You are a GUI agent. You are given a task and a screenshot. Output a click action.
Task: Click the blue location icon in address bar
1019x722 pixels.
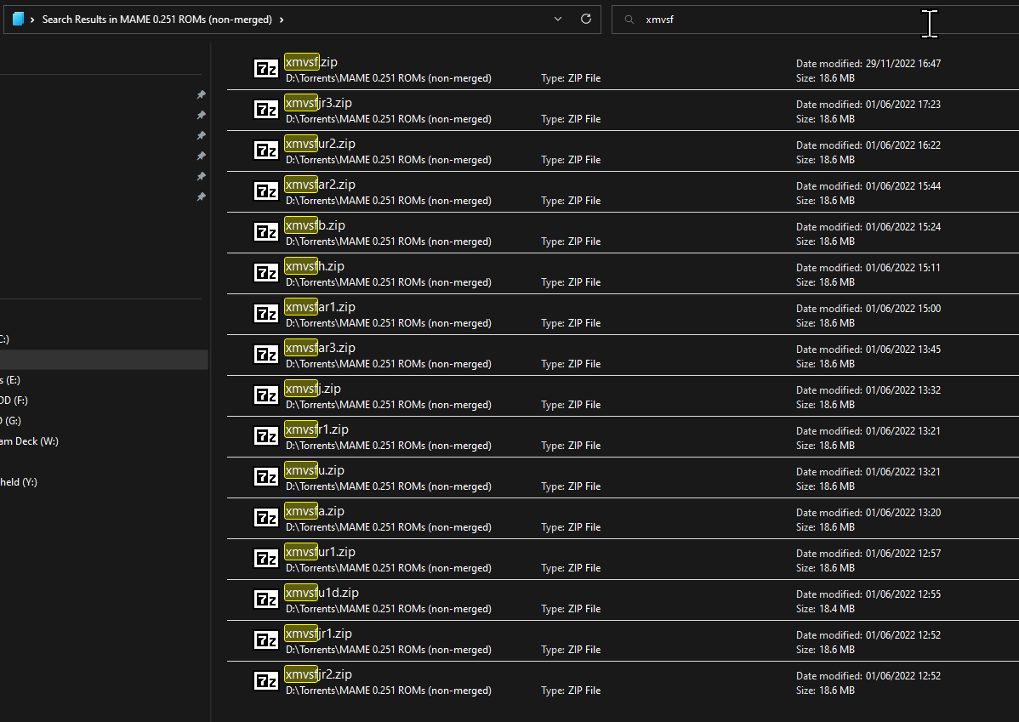pos(18,20)
